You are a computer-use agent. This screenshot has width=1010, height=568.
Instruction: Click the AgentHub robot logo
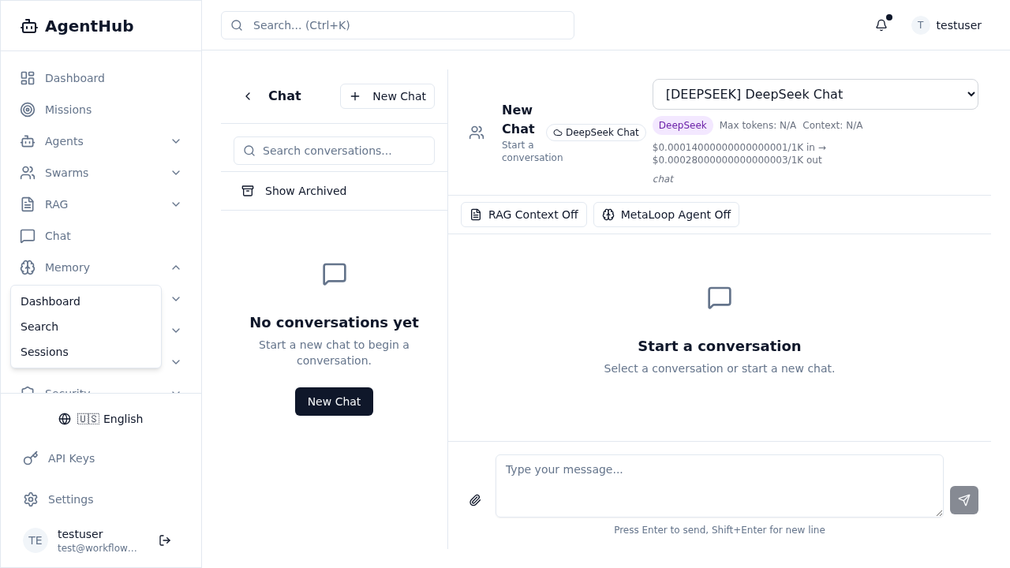coord(29,26)
